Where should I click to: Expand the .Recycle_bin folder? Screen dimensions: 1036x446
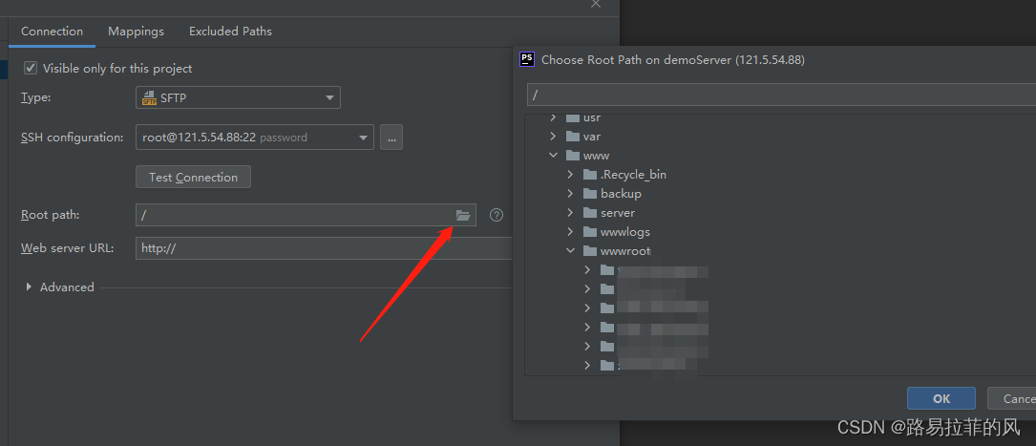570,175
